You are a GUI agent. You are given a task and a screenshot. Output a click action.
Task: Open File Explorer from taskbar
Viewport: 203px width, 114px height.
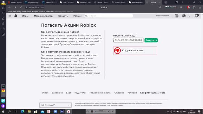point(29,111)
